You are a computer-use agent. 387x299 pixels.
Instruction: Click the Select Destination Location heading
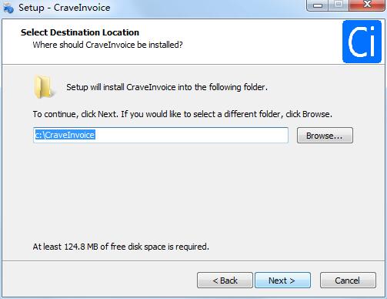coord(80,32)
